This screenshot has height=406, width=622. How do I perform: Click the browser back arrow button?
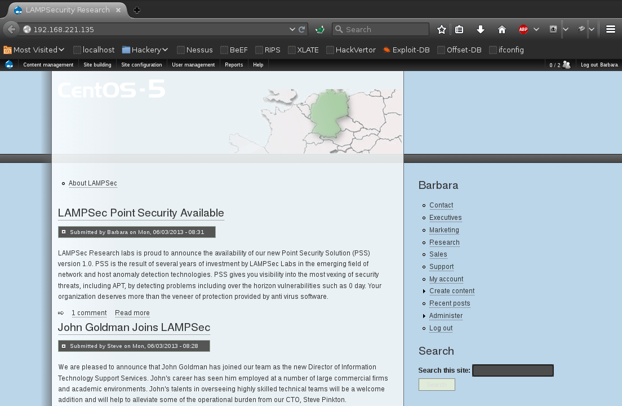tap(11, 29)
